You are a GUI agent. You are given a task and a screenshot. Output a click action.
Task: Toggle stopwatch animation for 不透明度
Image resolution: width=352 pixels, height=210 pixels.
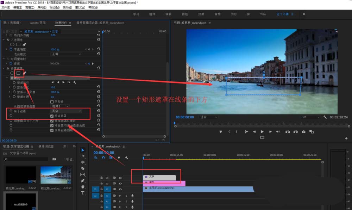point(11,49)
